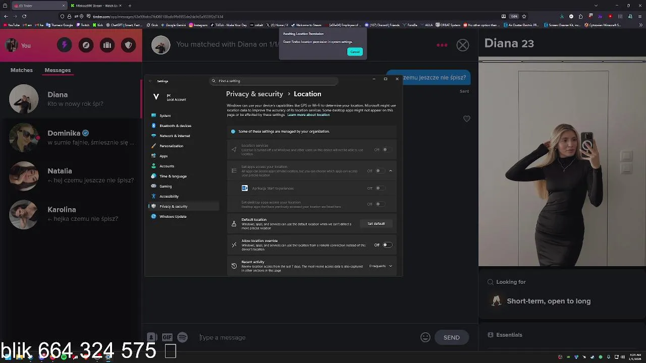Cancel the Awaiting Location Permission dialog
The height and width of the screenshot is (363, 646).
click(355, 52)
